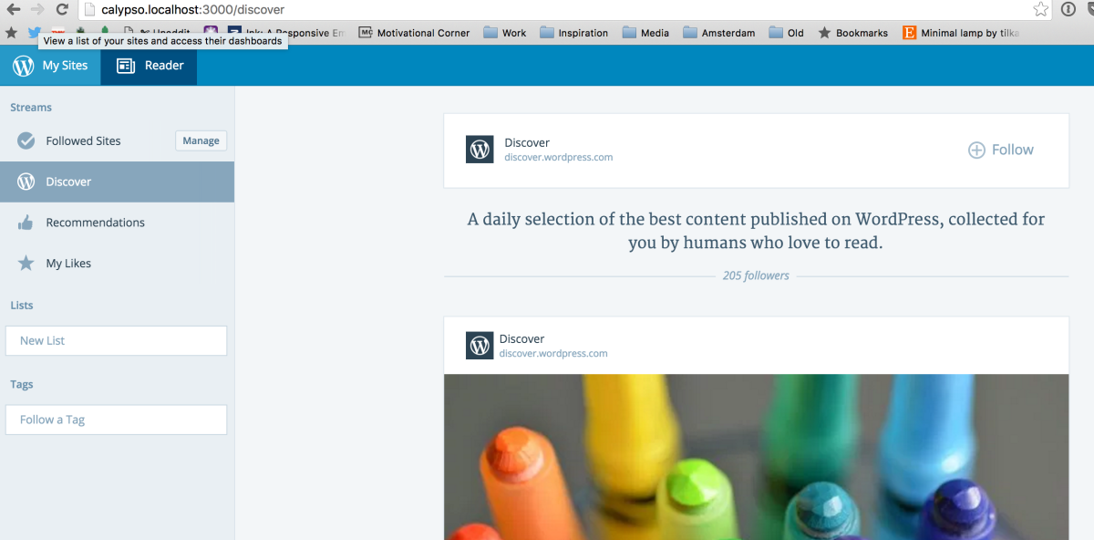This screenshot has height=540, width=1094.
Task: Open discover.wordpress.com link in header card
Action: [558, 157]
